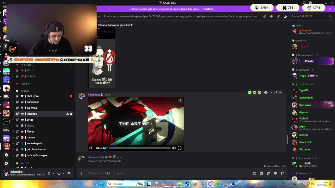Viewport: 335px width, 188px height.
Task: Toggle the member list icon
Action: [x=285, y=16]
